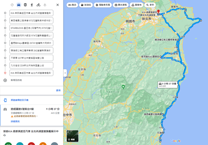The width and height of the screenshot is (208, 145).
Task: Click the 新北市 city label on map
Action: [146, 19]
